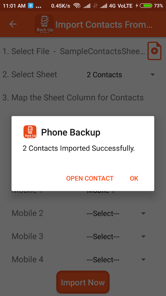
Task: Confirm dialog with OK
Action: point(134,178)
